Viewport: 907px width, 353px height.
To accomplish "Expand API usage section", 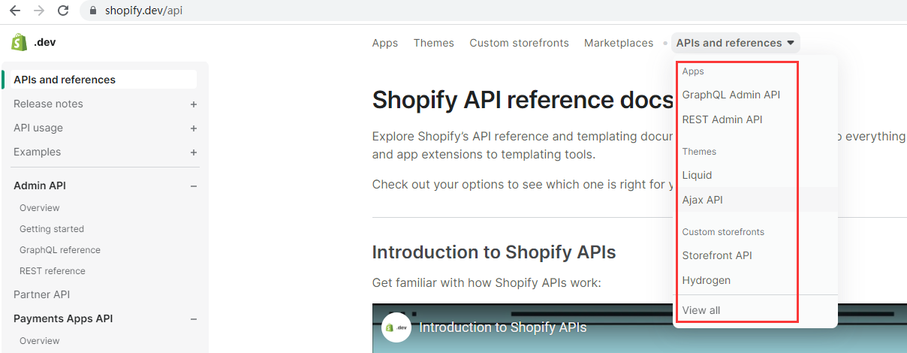I will coord(194,128).
